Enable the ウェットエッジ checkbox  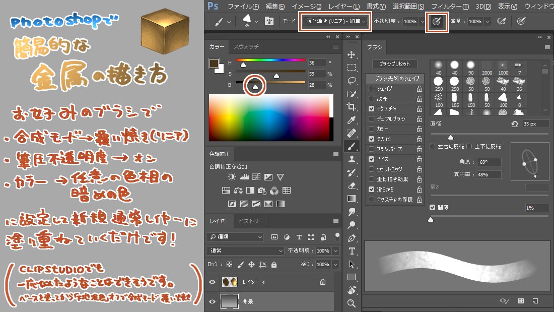coord(371,169)
